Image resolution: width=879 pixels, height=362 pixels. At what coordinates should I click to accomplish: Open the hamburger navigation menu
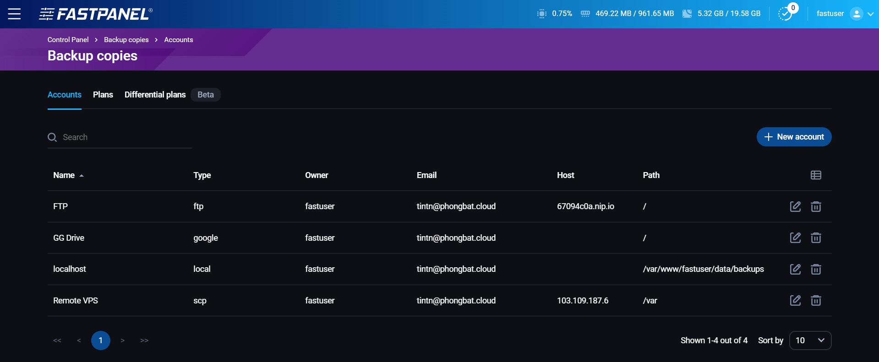coord(14,14)
